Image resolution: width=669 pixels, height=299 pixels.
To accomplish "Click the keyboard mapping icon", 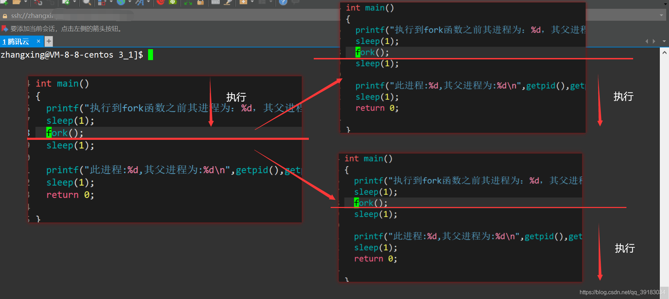I will coord(216,2).
